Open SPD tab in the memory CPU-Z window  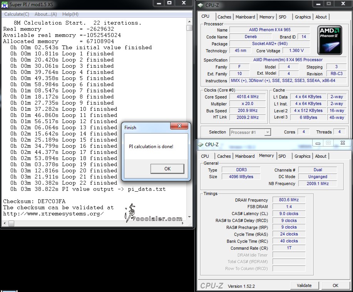[x=282, y=156]
